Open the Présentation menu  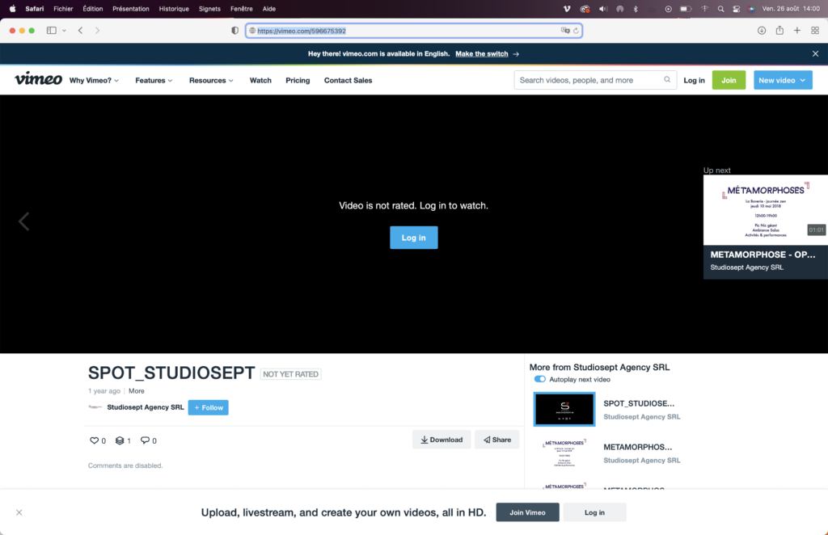coord(131,9)
